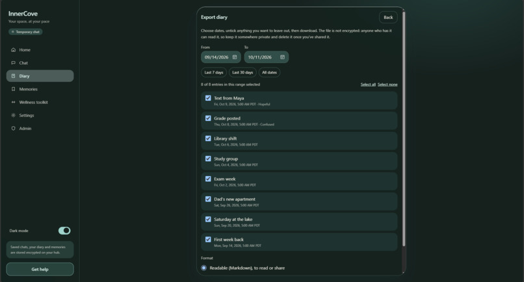Choose the Last 30 days preset
Screen dimensions: 524x282
tap(242, 73)
